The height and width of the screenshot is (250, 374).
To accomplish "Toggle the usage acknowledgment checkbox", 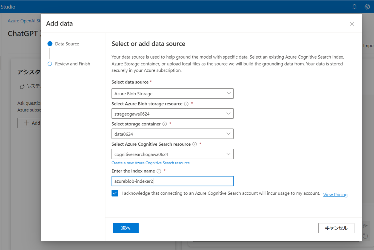I will pyautogui.click(x=115, y=193).
